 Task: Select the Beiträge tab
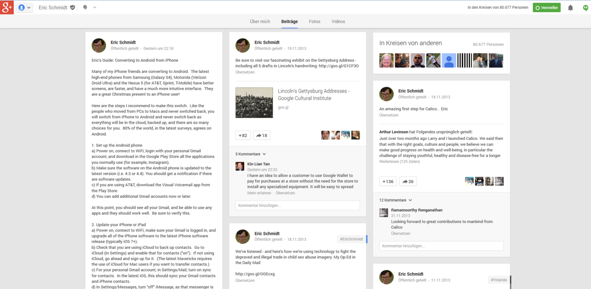(289, 22)
